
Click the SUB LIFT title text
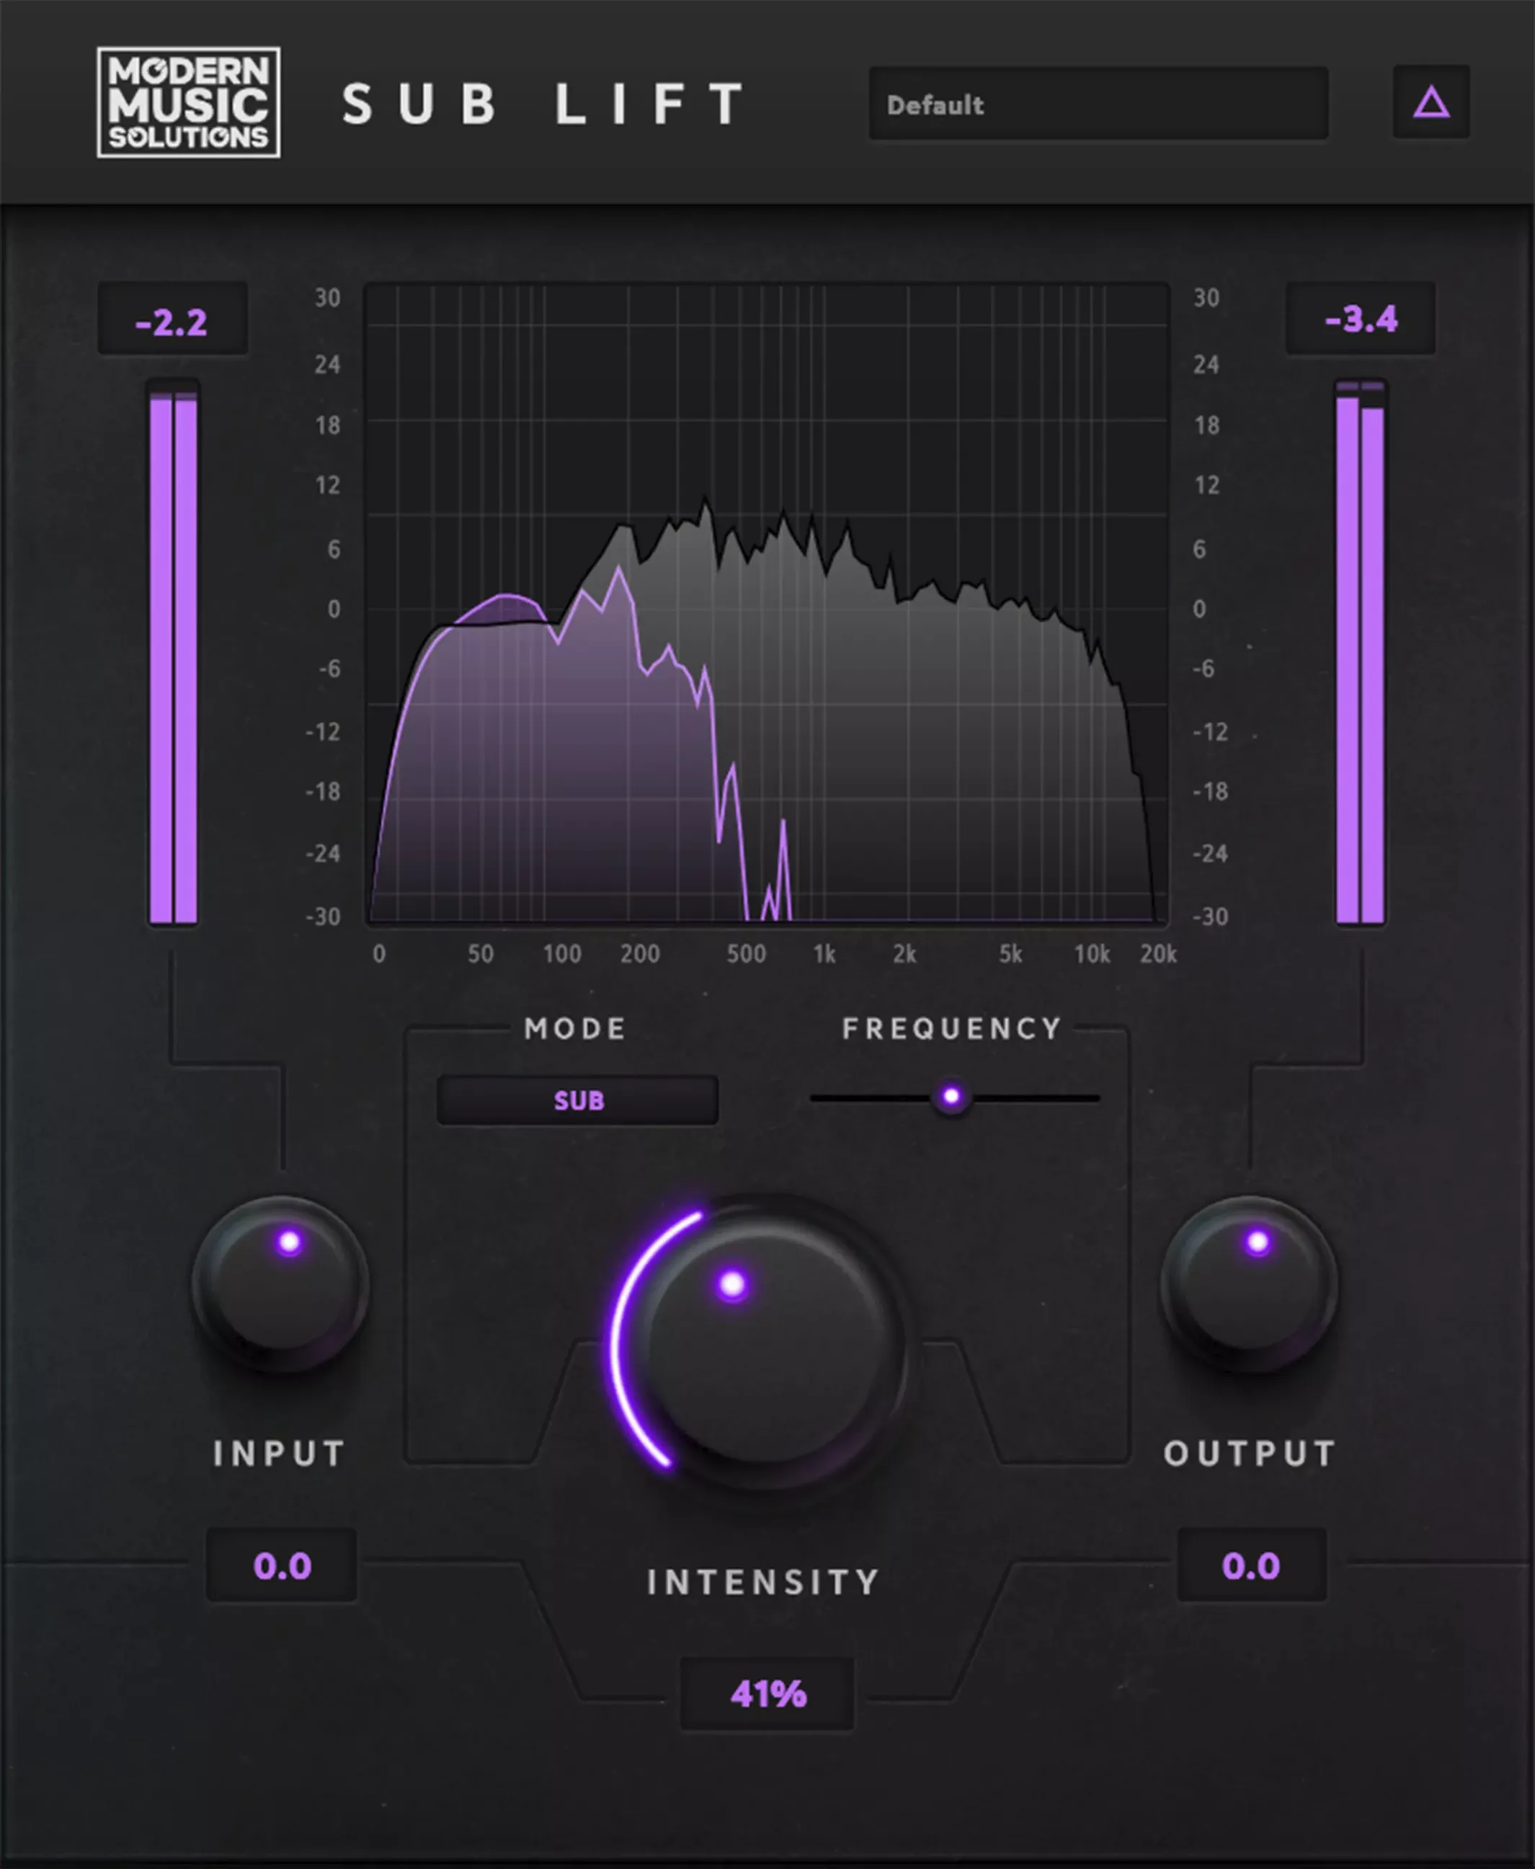[544, 104]
